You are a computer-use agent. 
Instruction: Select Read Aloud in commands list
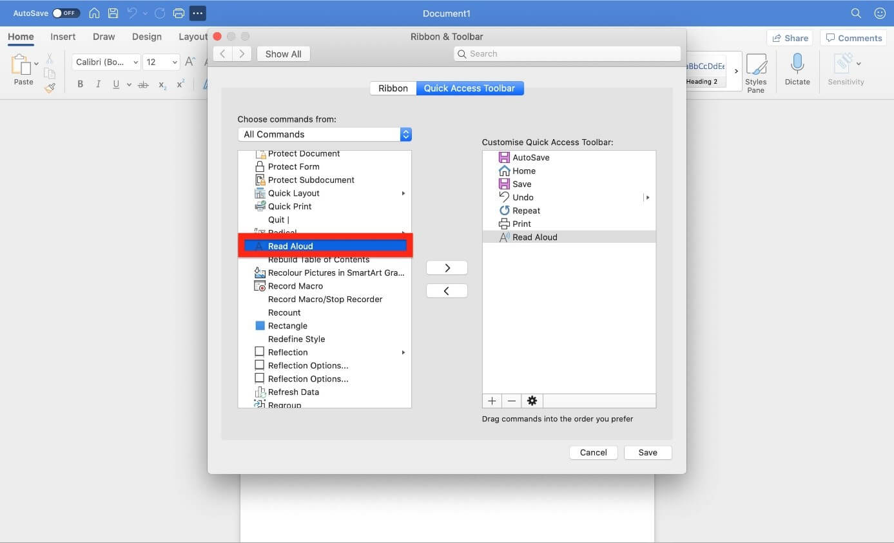click(x=325, y=246)
